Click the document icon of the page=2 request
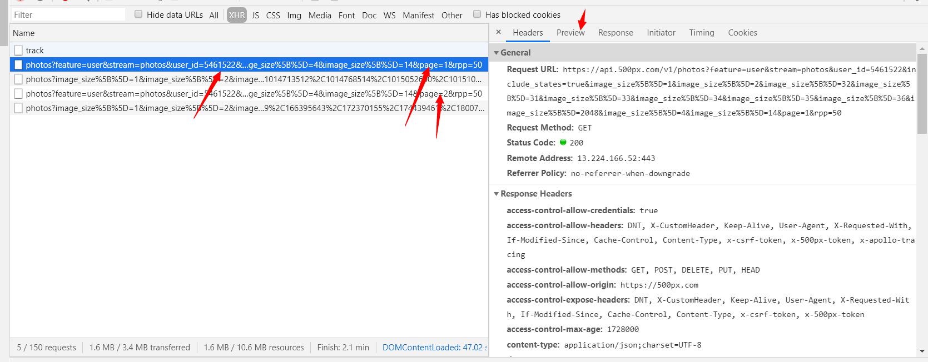The height and width of the screenshot is (362, 928). point(18,94)
